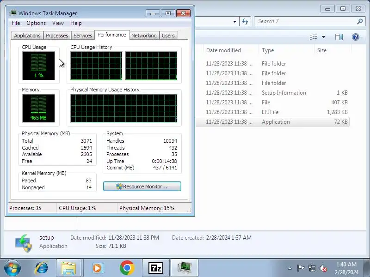Click the Explorer help question mark icon
Image resolution: width=370 pixels, height=277 pixels.
pyautogui.click(x=355, y=37)
